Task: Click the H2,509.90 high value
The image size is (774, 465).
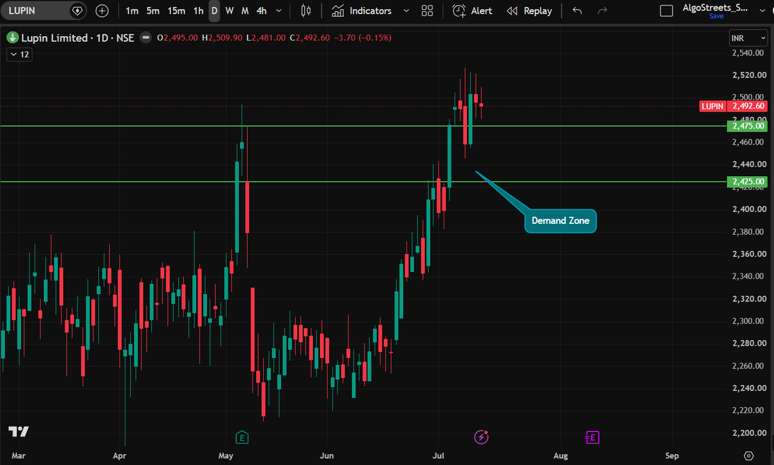Action: pos(223,38)
